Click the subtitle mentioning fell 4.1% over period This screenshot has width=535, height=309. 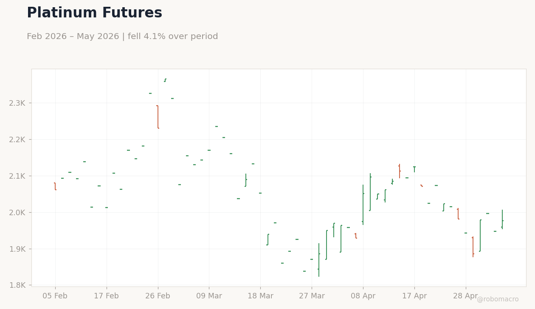(x=122, y=37)
